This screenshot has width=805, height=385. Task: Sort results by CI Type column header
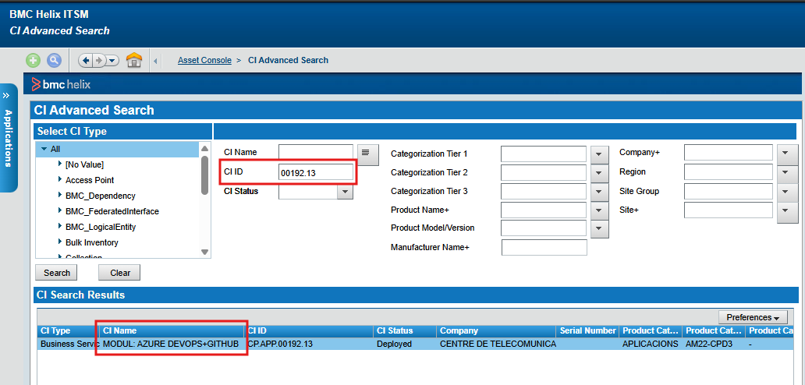67,330
